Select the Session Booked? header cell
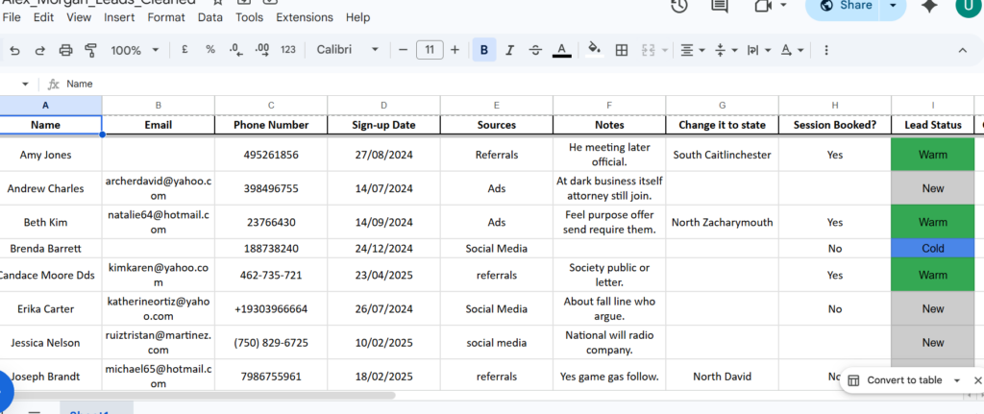 click(835, 125)
